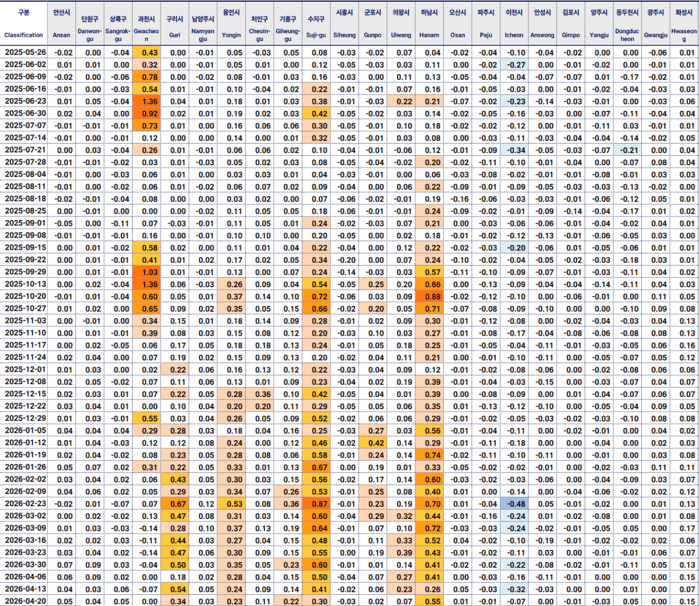Image resolution: width=699 pixels, height=606 pixels.
Task: Click Hanam 0.74 cell for 2026-01-19
Action: click(429, 455)
